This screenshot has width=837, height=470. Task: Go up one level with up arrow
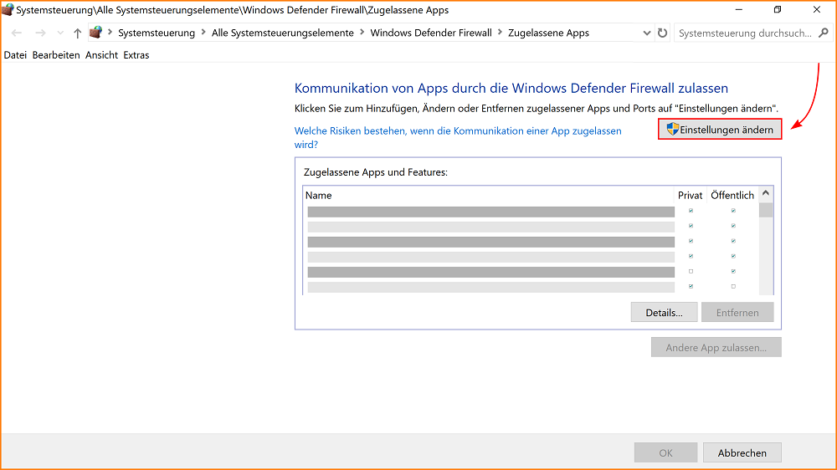click(77, 33)
